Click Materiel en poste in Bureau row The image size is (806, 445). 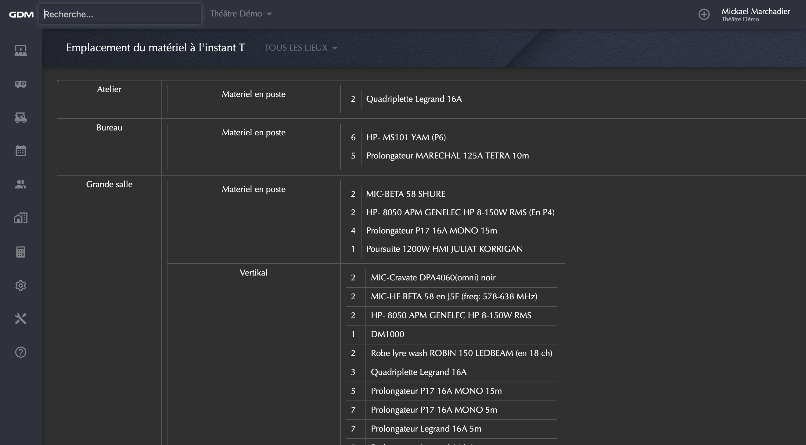coord(254,133)
